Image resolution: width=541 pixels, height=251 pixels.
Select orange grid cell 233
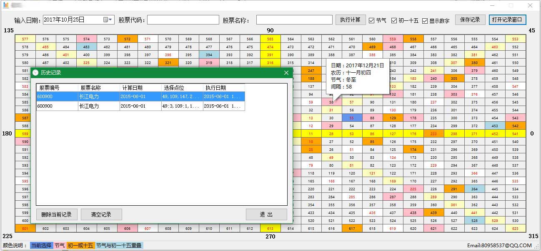(x=433, y=134)
